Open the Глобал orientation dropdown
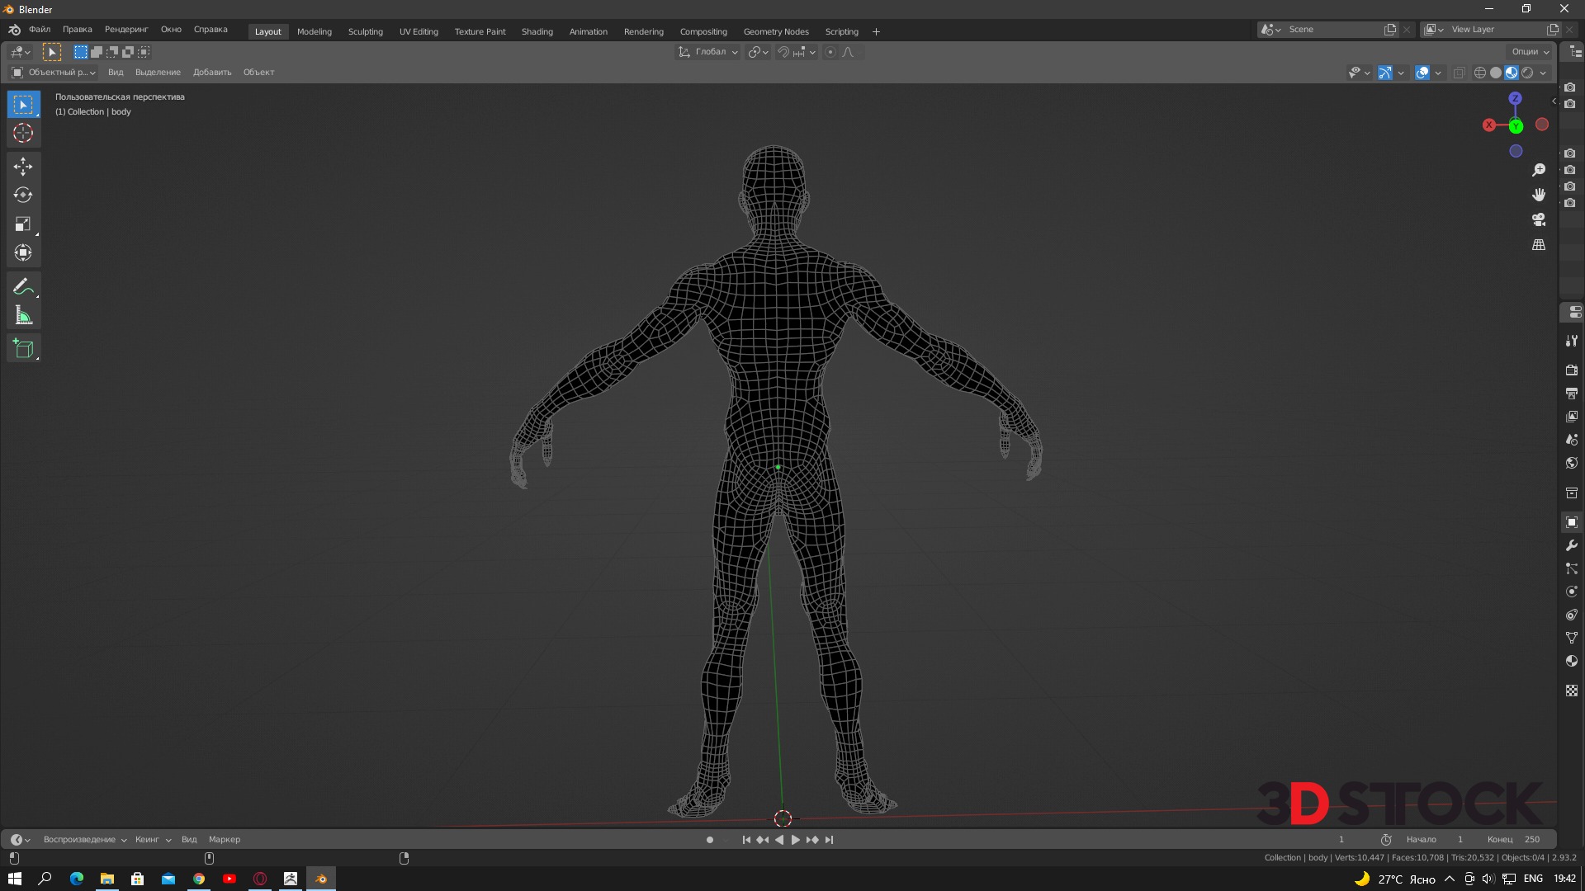Image resolution: width=1585 pixels, height=891 pixels. point(708,52)
